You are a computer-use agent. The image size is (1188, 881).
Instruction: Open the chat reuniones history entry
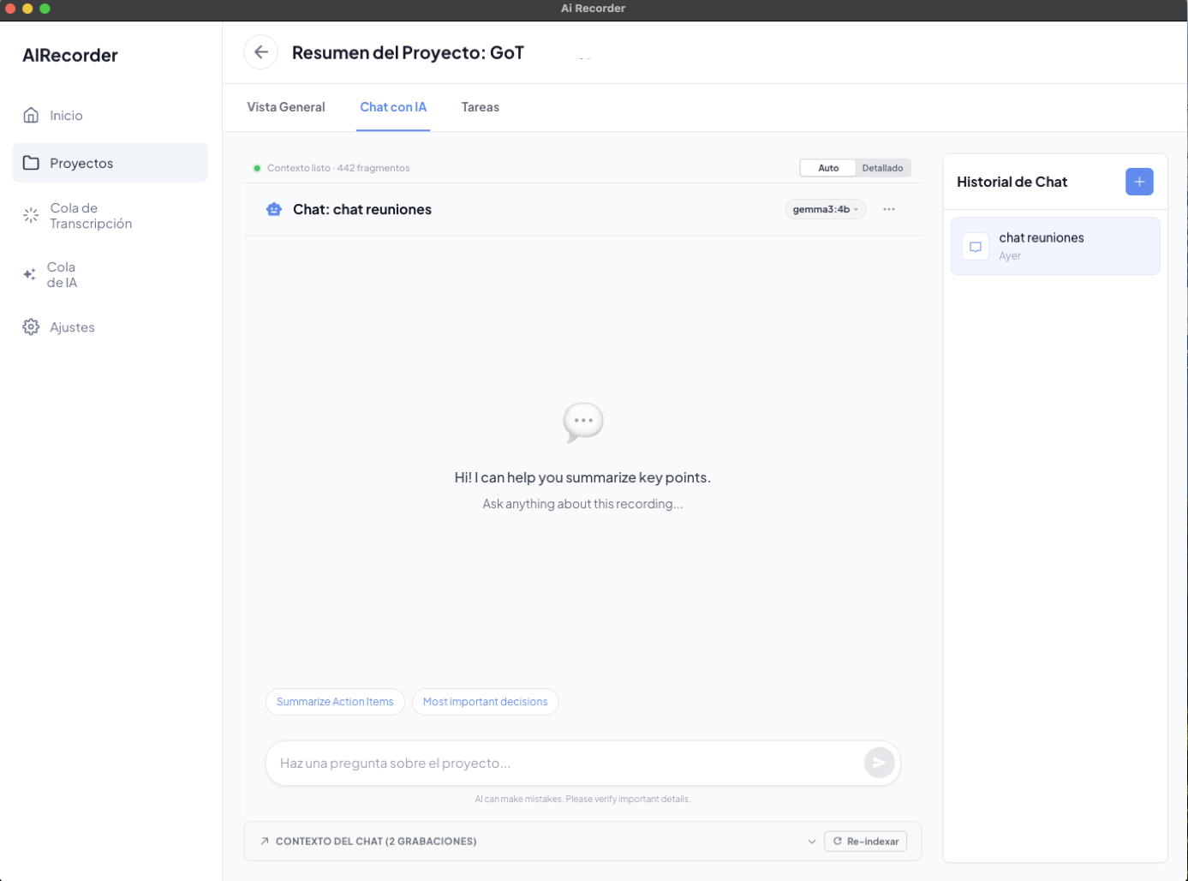coord(1054,245)
